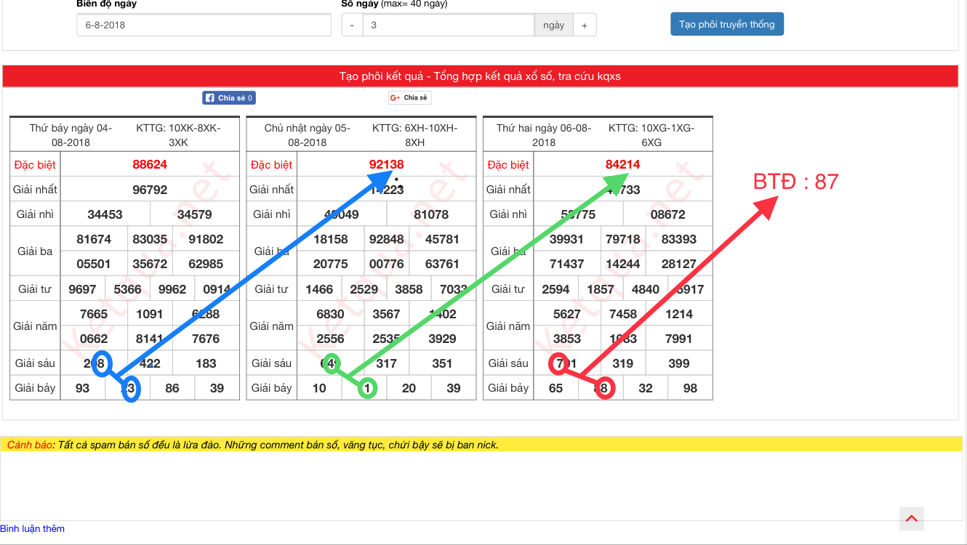Screen dimensions: 967x545
Task: Click the 'Tạo phôi truyền thống' button
Action: [x=727, y=24]
